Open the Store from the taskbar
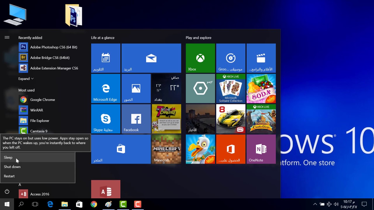The width and height of the screenshot is (374, 210). [x=79, y=204]
